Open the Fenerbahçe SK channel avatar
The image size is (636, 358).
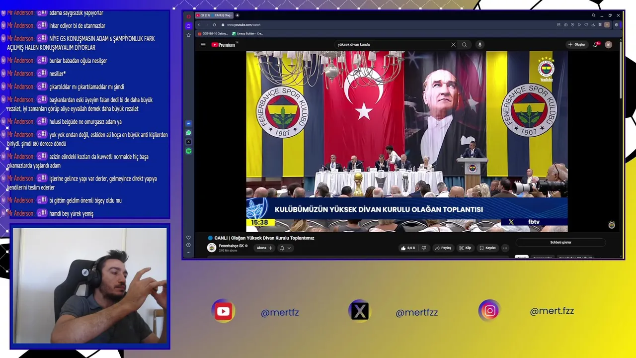[212, 248]
